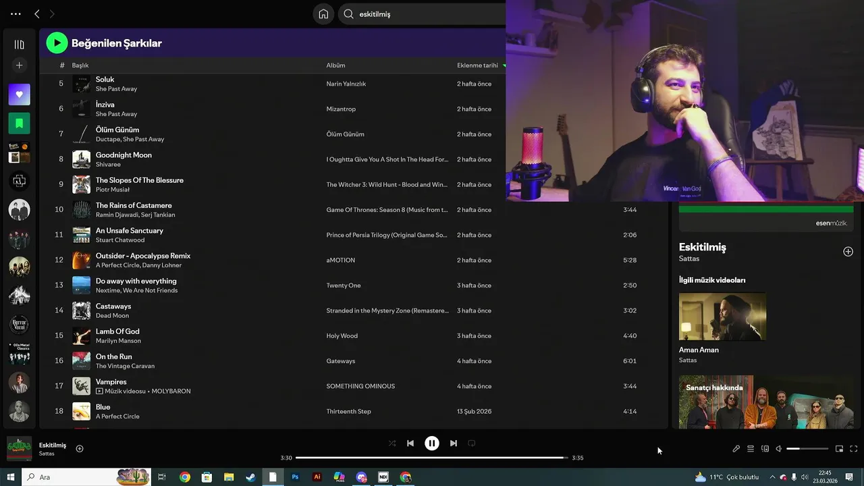864x486 pixels.
Task: Click the now playing album art thumbnail
Action: point(19,449)
